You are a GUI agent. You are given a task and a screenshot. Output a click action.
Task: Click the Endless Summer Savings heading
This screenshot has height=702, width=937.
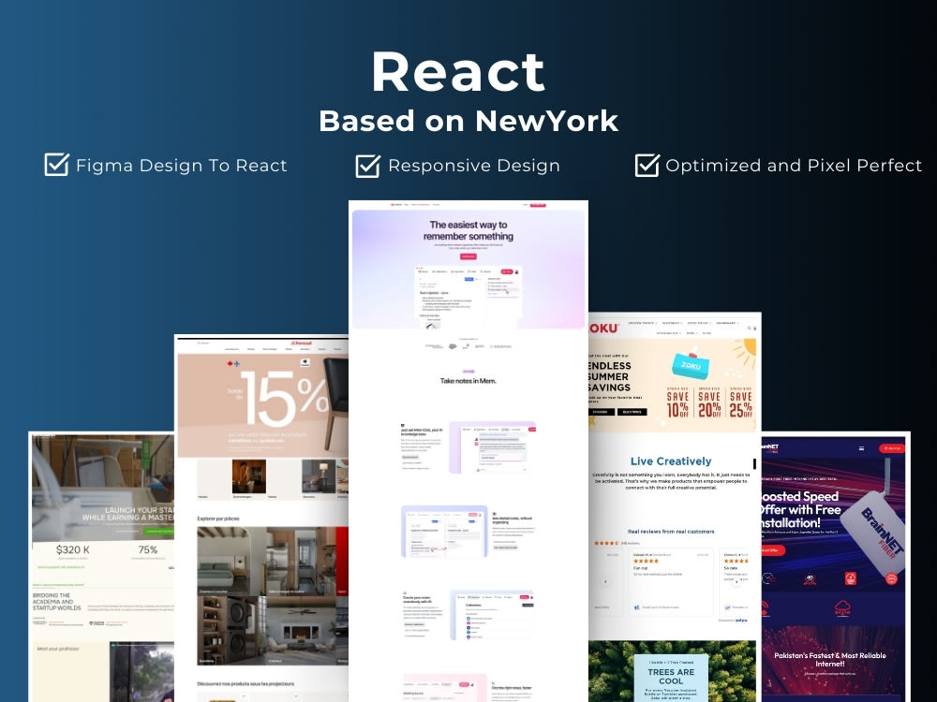point(609,376)
